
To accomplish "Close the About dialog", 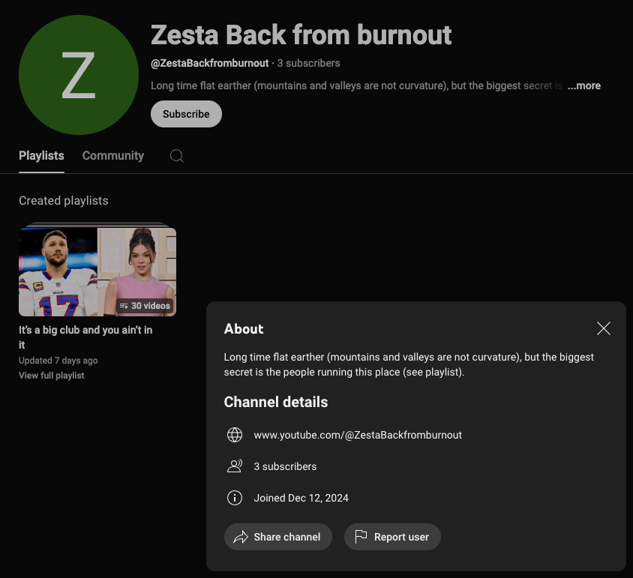I will pyautogui.click(x=604, y=328).
